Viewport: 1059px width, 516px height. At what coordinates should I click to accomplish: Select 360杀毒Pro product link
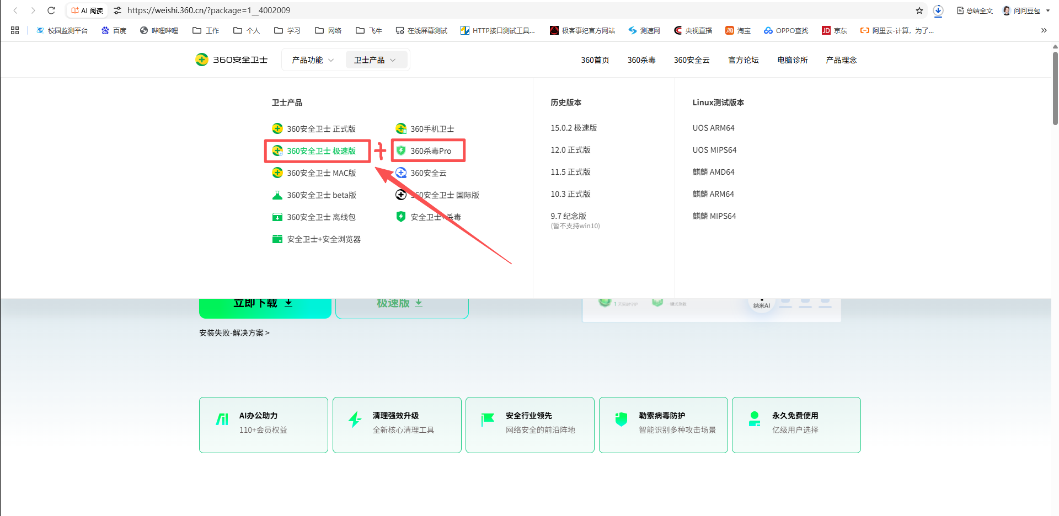pos(430,151)
